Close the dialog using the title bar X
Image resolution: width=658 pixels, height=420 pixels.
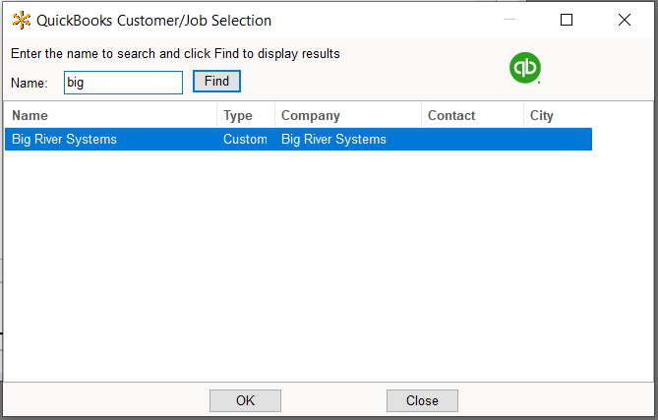click(x=624, y=20)
